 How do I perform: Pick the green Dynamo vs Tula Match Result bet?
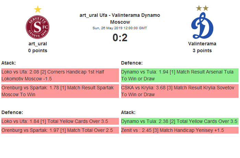(x=180, y=75)
